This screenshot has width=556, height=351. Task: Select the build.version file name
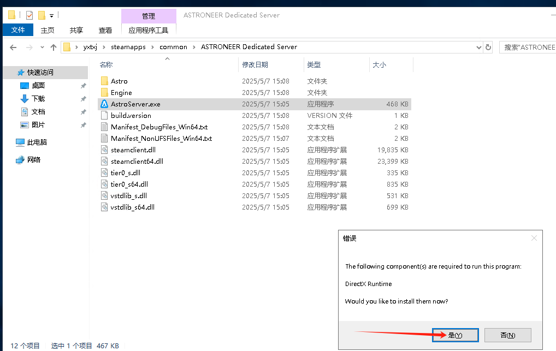click(x=131, y=115)
